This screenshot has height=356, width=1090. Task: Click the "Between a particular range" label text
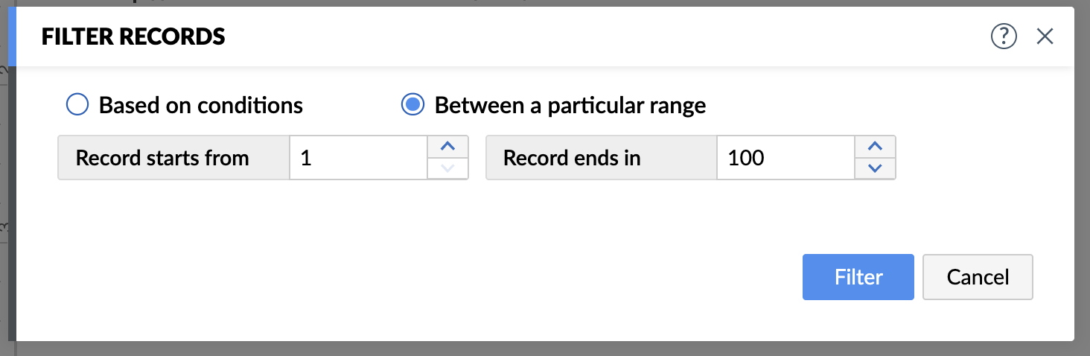(570, 106)
